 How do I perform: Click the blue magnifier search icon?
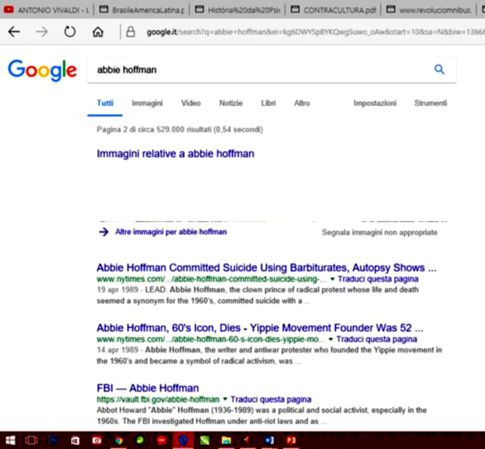439,70
